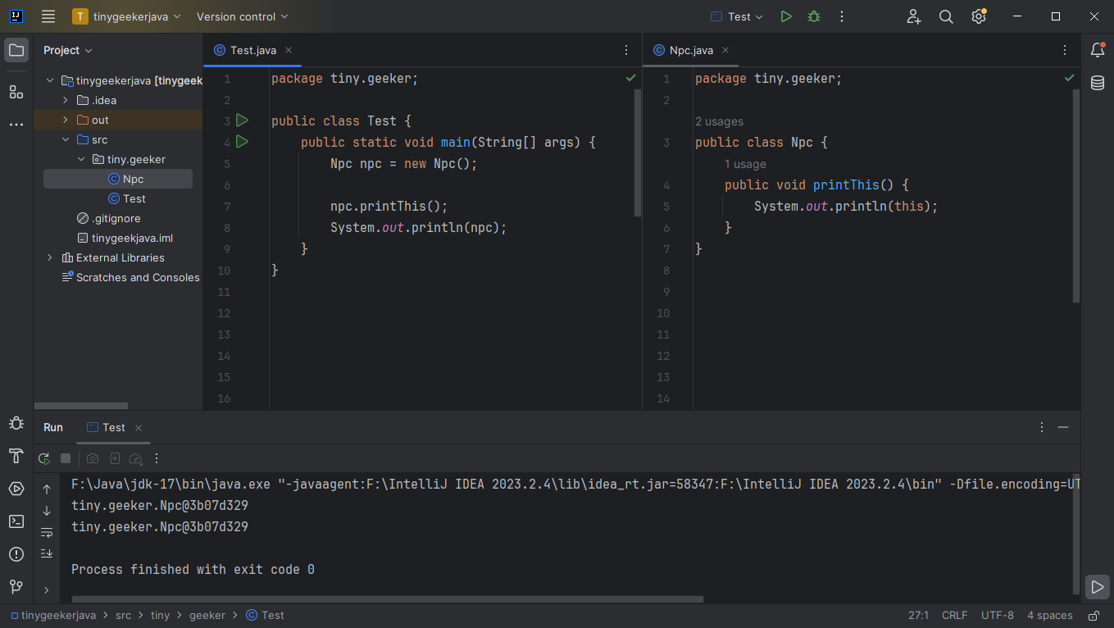
Task: Open the Structure tool window icon
Action: point(16,92)
